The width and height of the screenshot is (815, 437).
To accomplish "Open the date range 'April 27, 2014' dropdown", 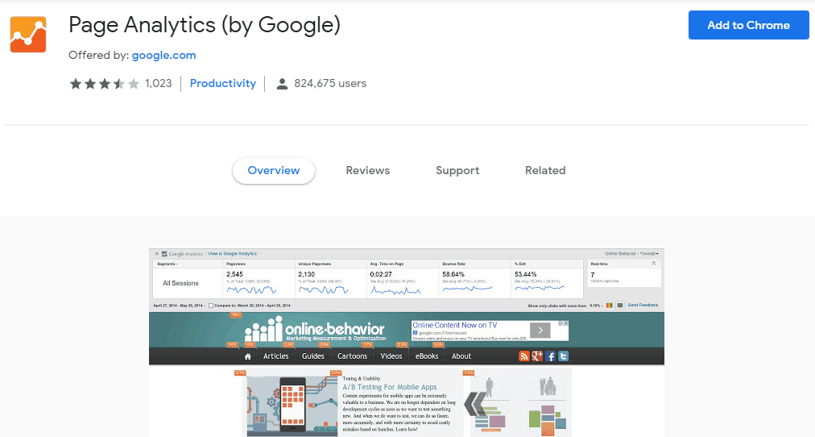I will tap(179, 306).
